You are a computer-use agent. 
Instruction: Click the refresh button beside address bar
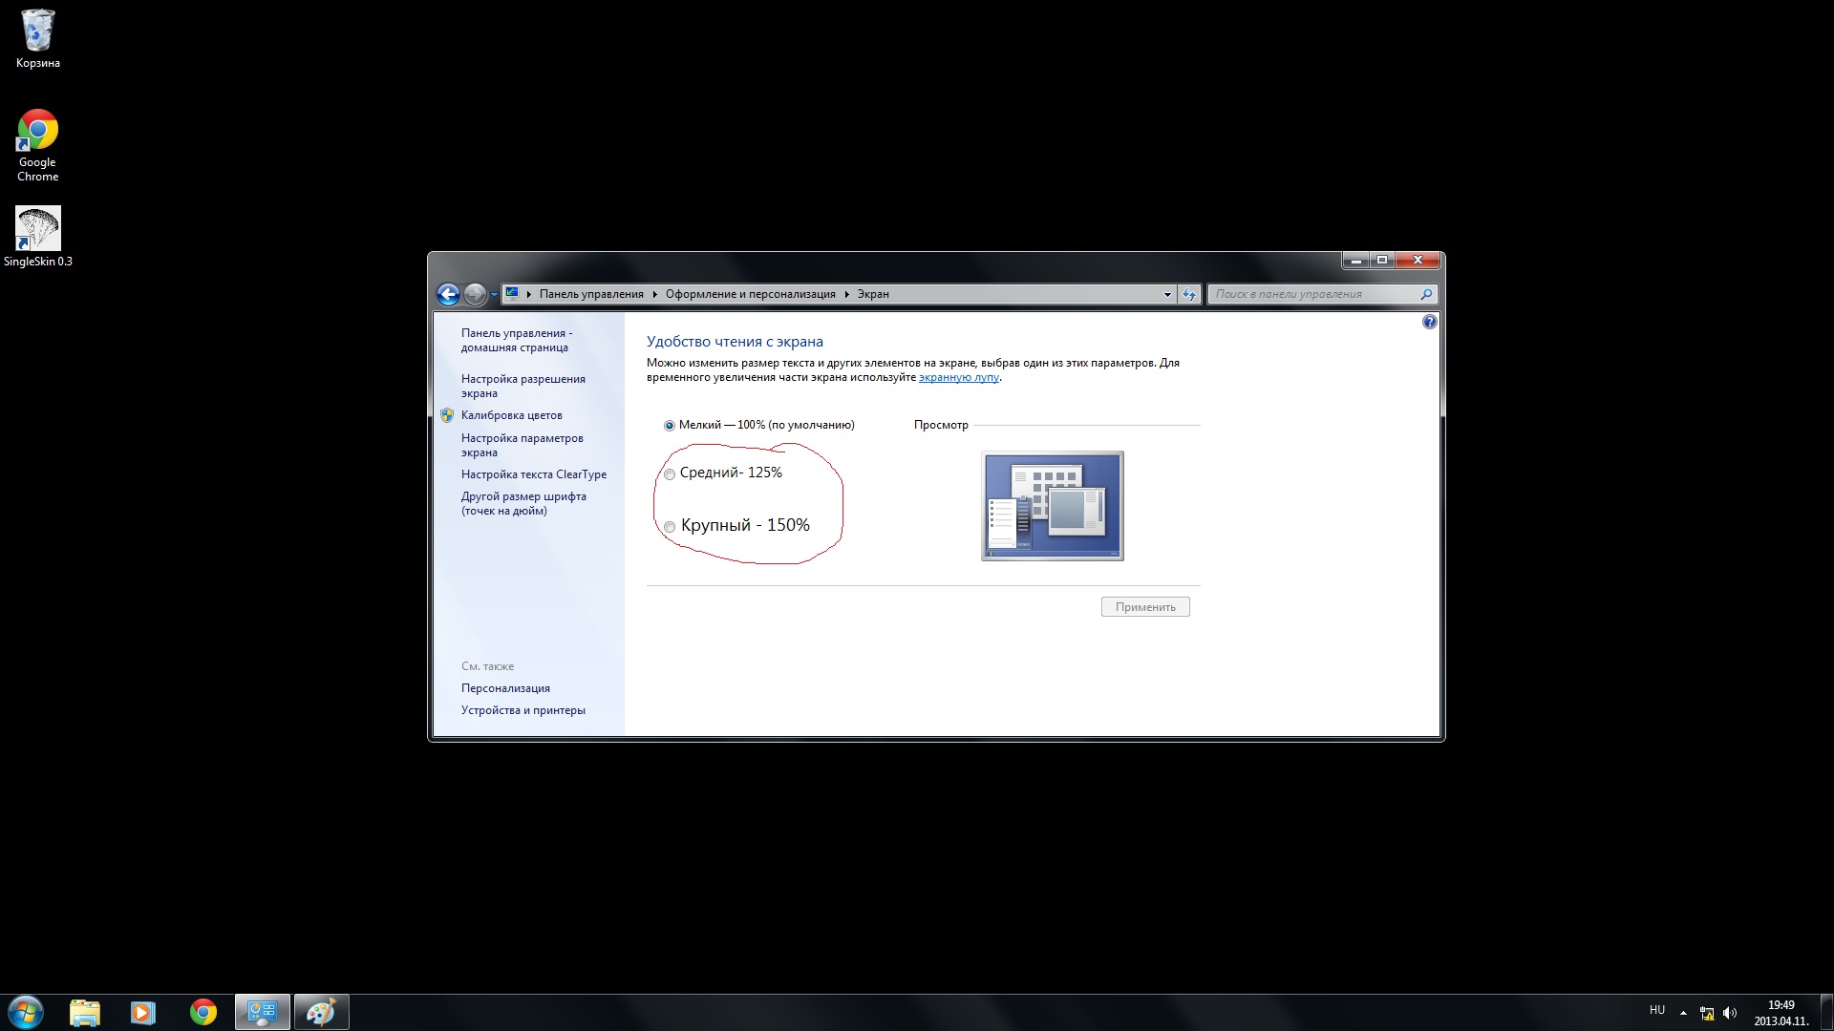pos(1189,294)
